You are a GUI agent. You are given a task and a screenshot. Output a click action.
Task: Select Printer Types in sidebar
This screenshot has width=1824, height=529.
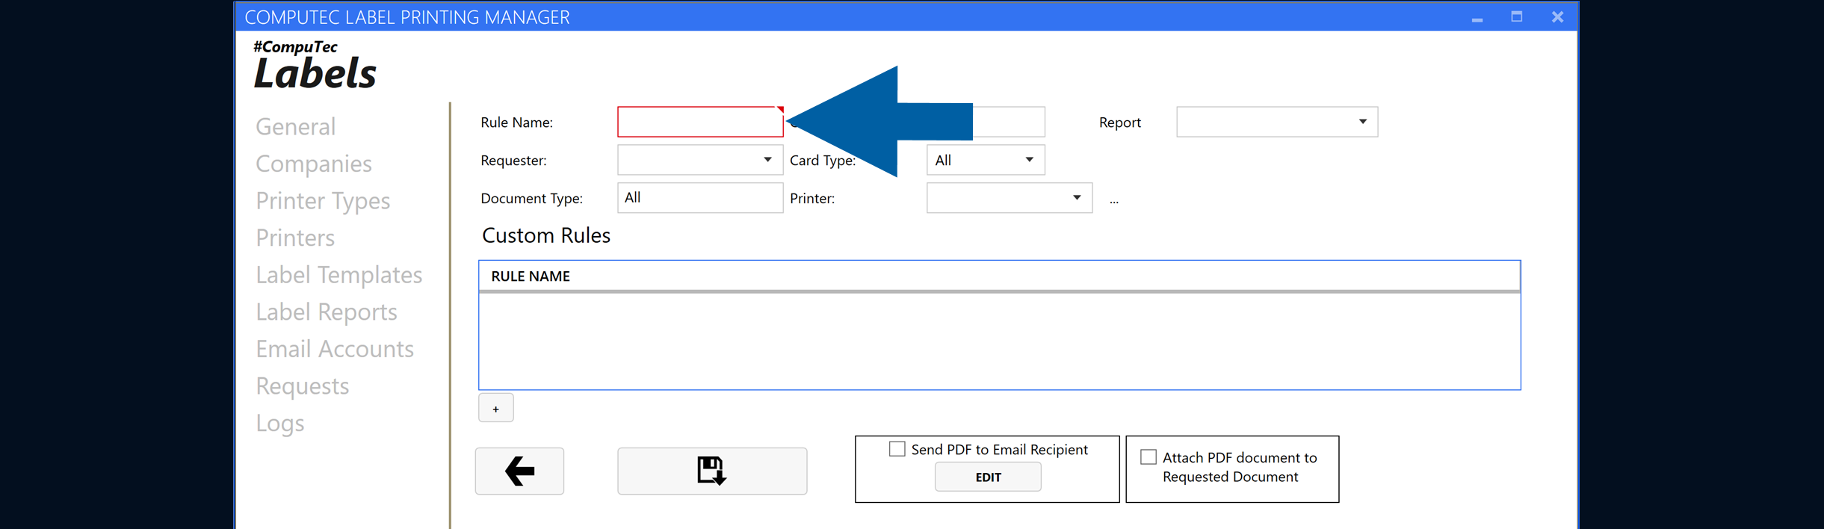[323, 200]
